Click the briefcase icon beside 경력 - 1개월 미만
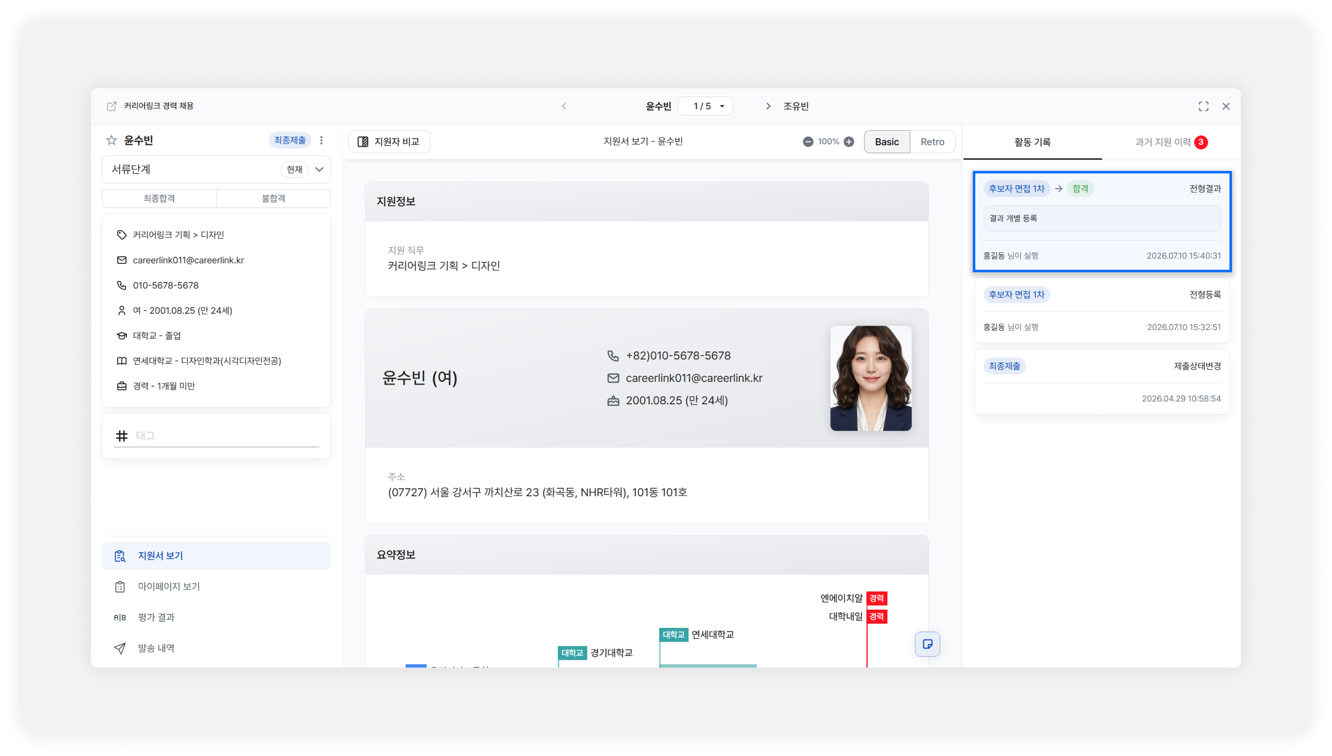This screenshot has width=1332, height=756. tap(121, 386)
